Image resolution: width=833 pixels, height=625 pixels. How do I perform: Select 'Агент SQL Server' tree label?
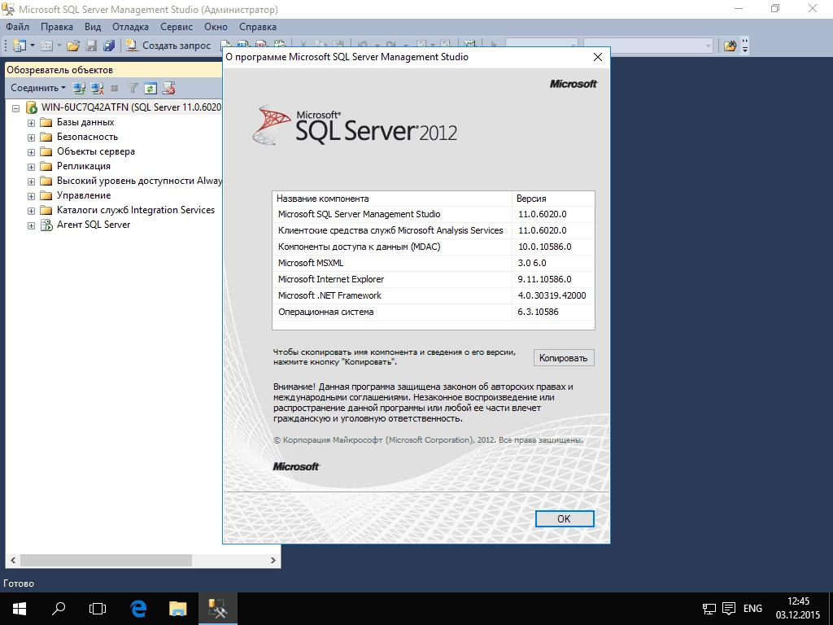[x=94, y=225]
